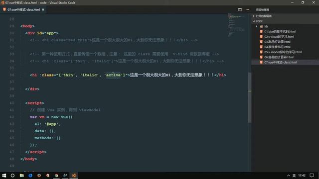This screenshot has height=179, width=319.
Task: Click the HTML file icon in the editor tab
Action: pyautogui.click(x=4, y=9)
